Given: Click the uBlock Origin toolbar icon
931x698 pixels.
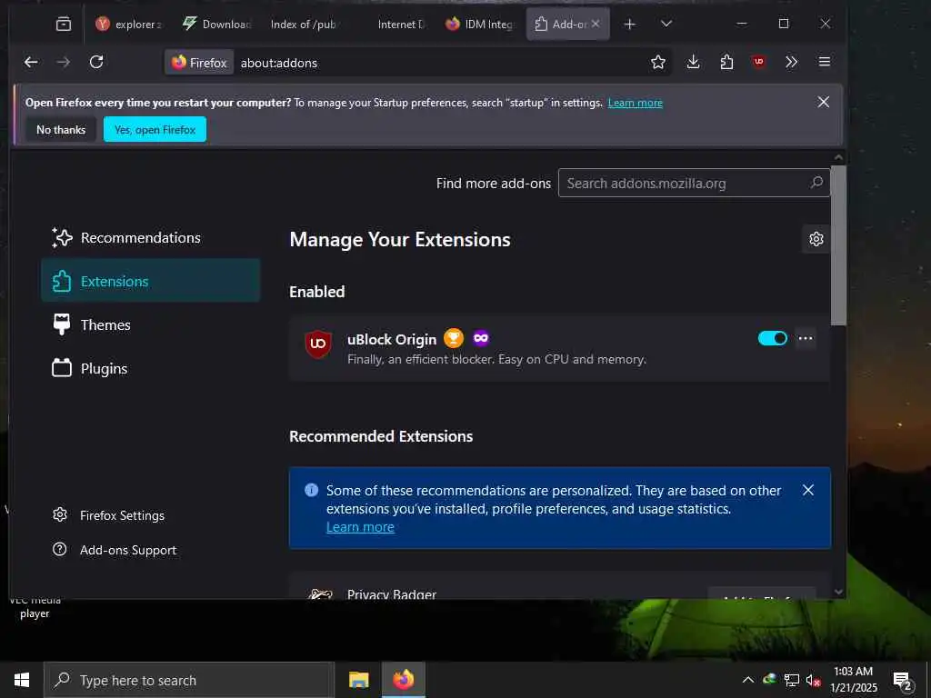Looking at the screenshot, I should click(759, 63).
